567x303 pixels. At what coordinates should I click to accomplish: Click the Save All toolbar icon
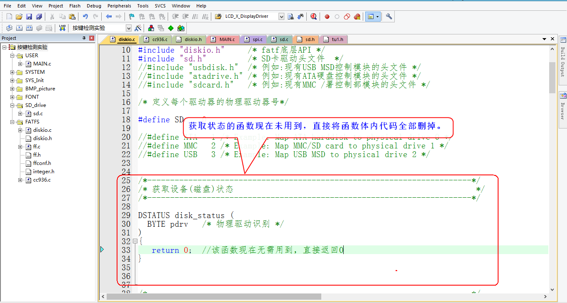pos(39,17)
